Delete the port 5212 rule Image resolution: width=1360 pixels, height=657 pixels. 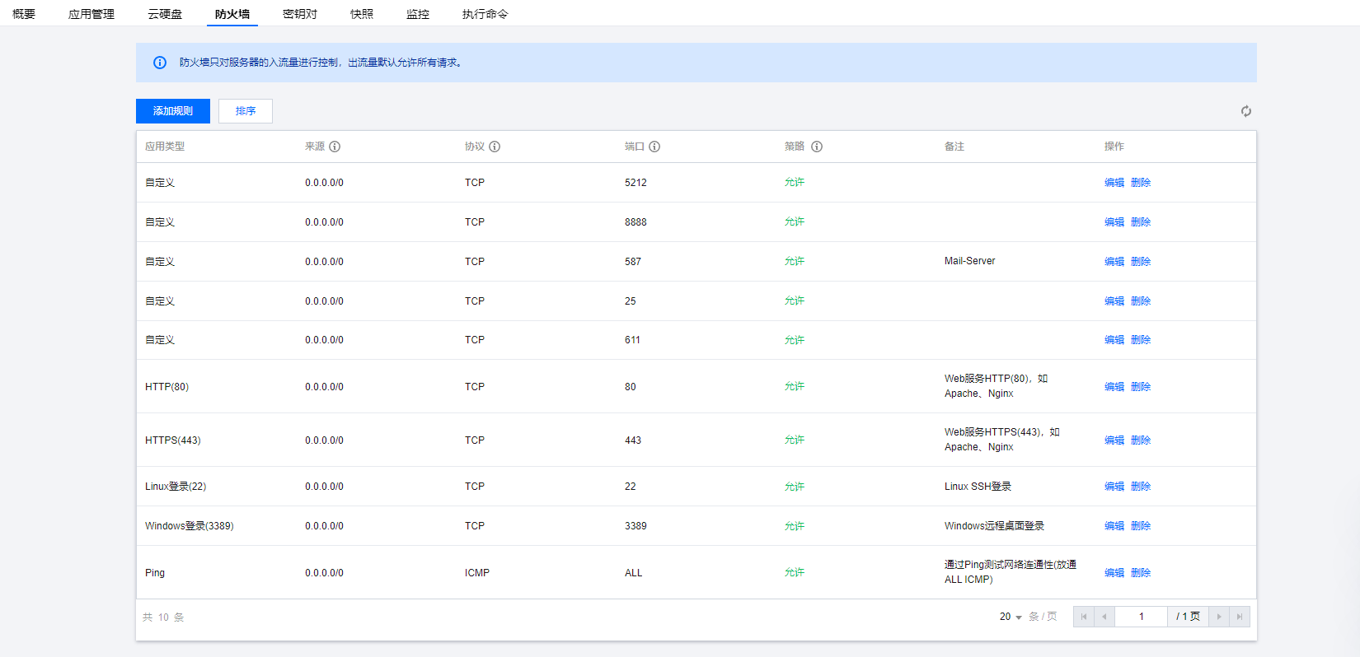(1141, 183)
